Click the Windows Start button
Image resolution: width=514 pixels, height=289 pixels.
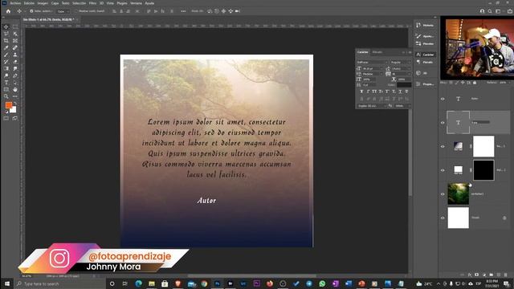[x=7, y=283]
